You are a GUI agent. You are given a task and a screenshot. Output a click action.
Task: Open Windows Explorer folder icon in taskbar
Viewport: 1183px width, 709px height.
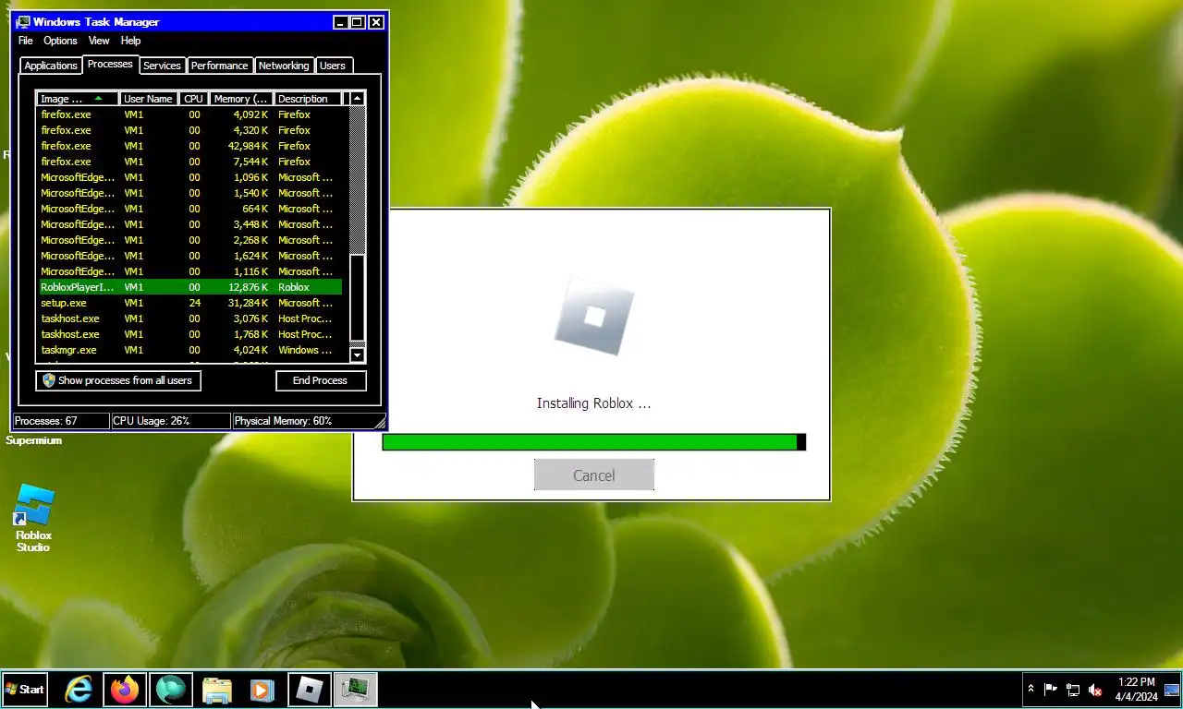click(217, 690)
